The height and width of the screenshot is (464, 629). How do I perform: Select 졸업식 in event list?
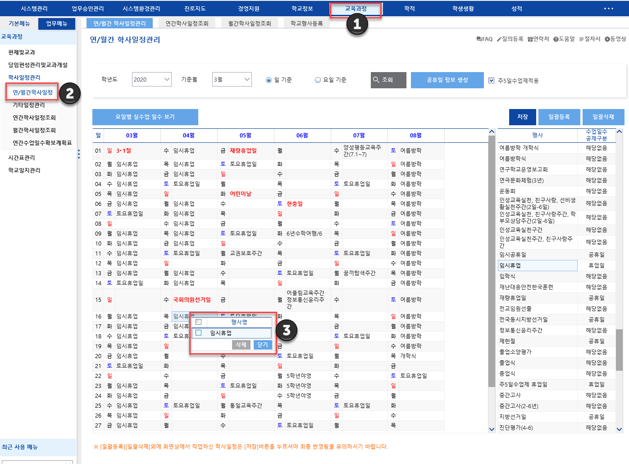538,363
